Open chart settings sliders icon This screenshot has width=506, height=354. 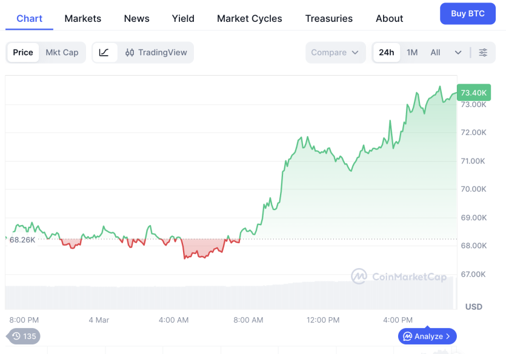point(483,53)
